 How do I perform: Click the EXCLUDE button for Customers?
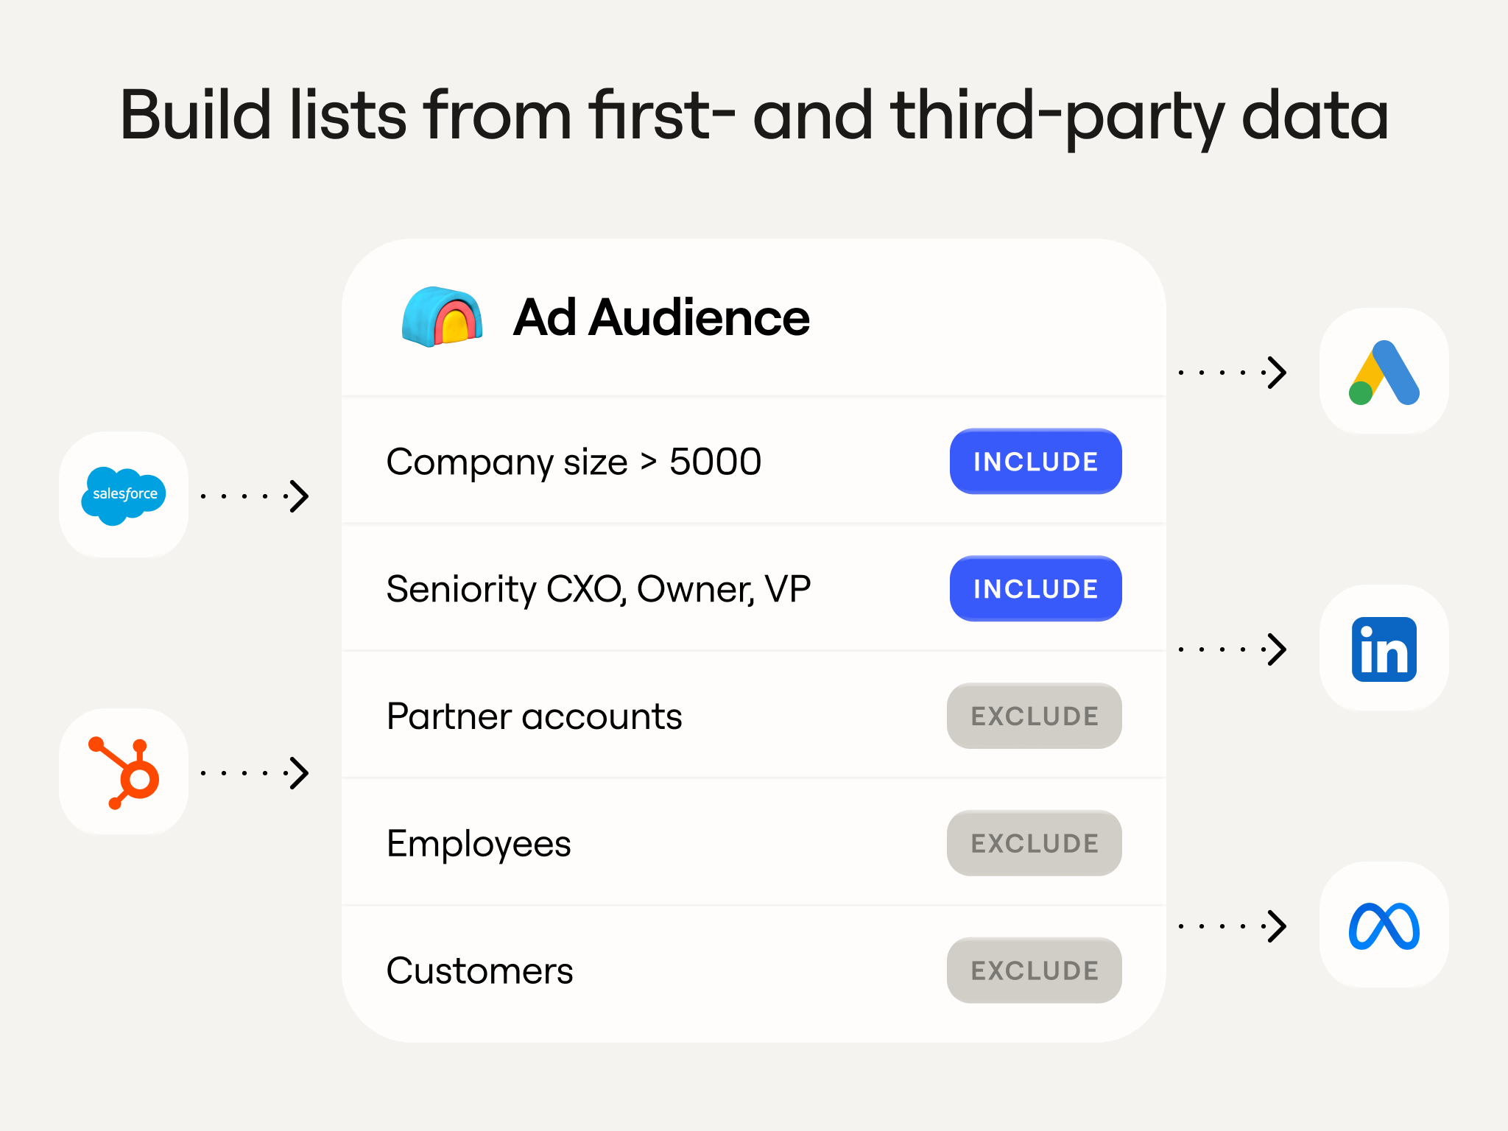tap(1034, 970)
